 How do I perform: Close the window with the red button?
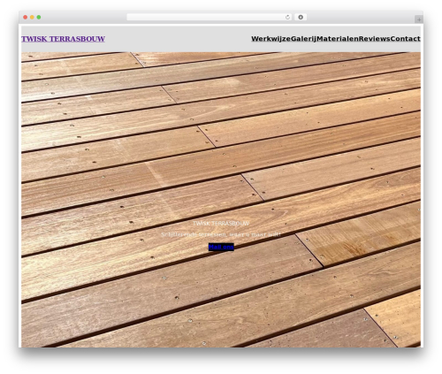coord(26,17)
